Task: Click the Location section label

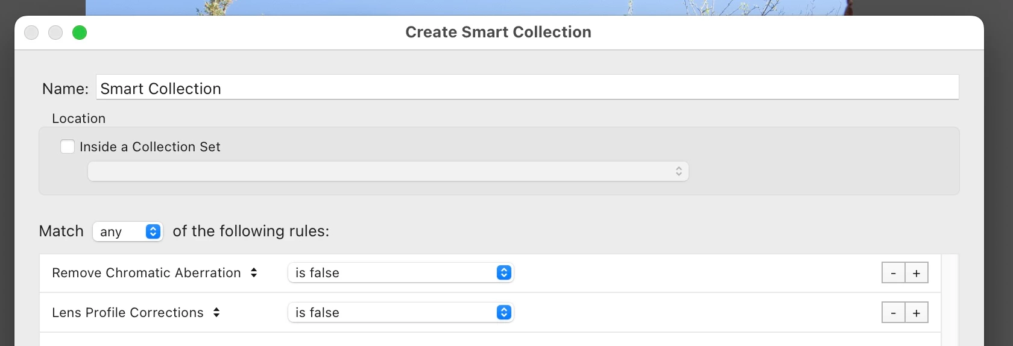Action: click(x=78, y=118)
